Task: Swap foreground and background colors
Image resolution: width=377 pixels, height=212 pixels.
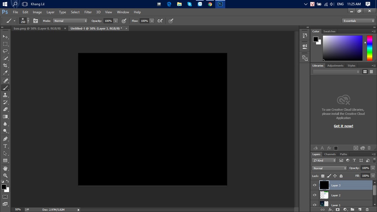Action: 8,181
